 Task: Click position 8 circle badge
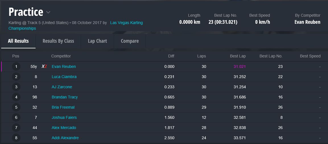click(x=16, y=138)
